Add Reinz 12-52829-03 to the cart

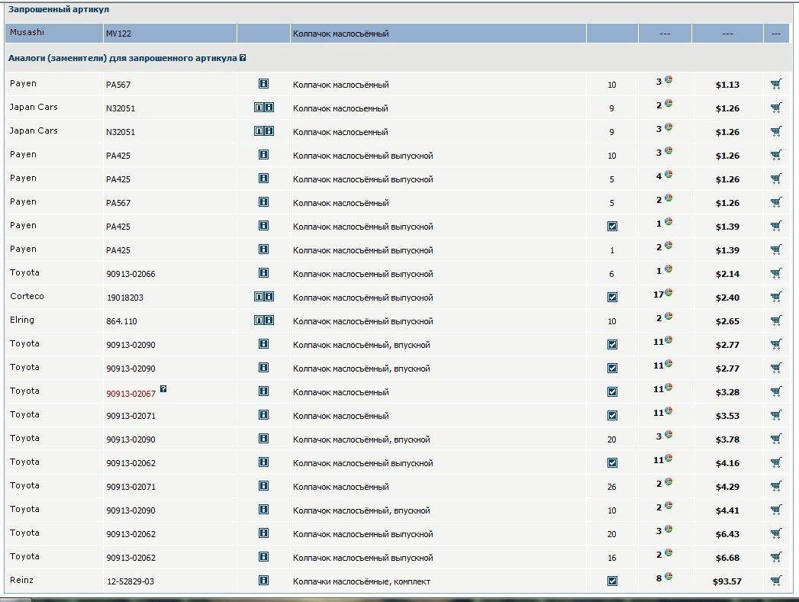776,581
